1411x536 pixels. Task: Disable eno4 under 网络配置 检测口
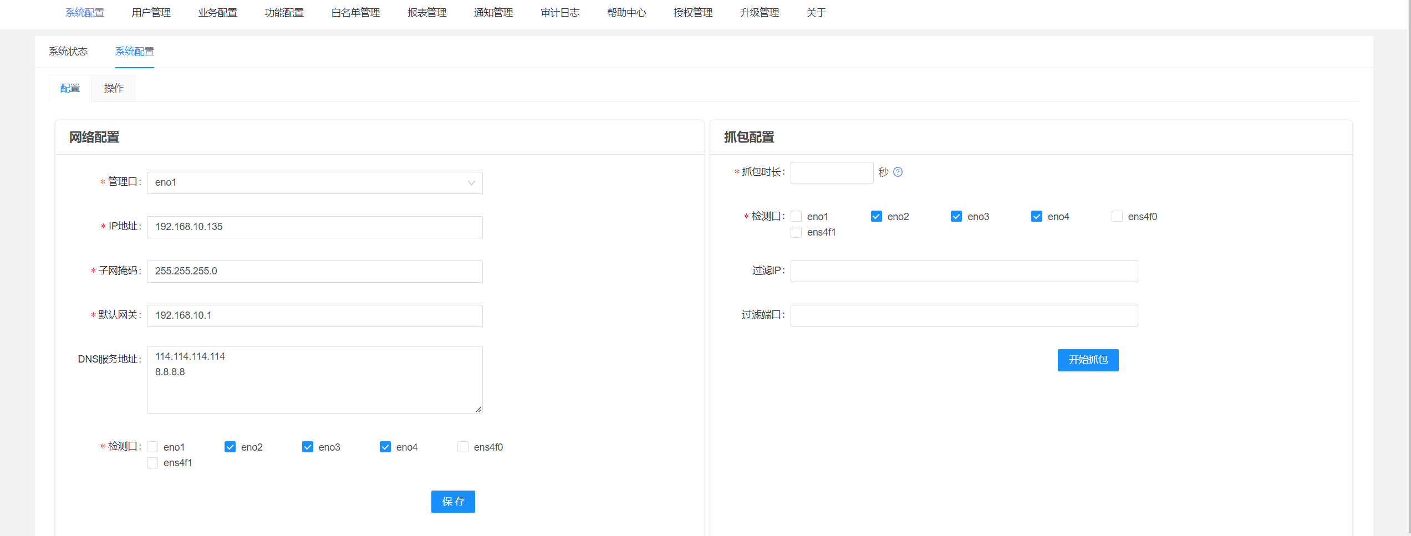coord(385,446)
